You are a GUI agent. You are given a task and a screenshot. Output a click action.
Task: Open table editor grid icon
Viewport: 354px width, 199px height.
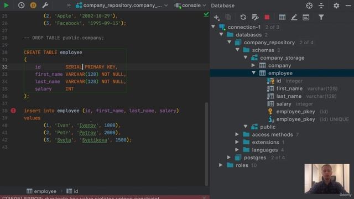[x=282, y=17]
